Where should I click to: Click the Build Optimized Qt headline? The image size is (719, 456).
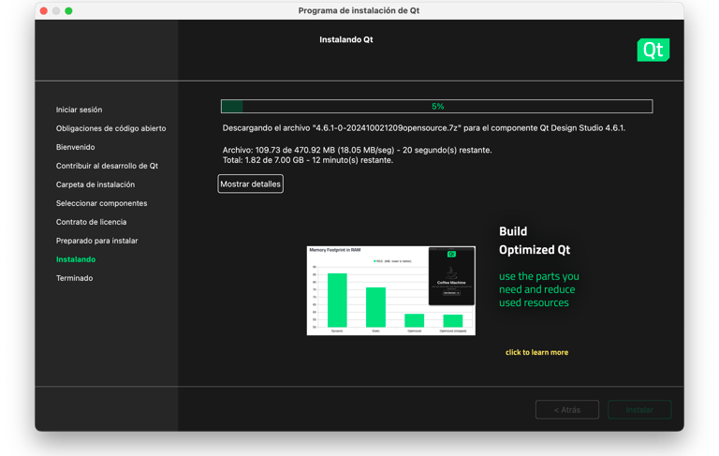point(535,241)
